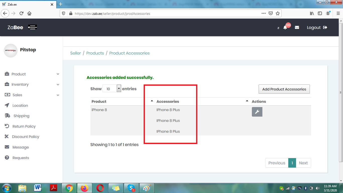Viewport: 343px width, 193px height.
Task: Click the Pitstop profile avatar
Action: 11,51
